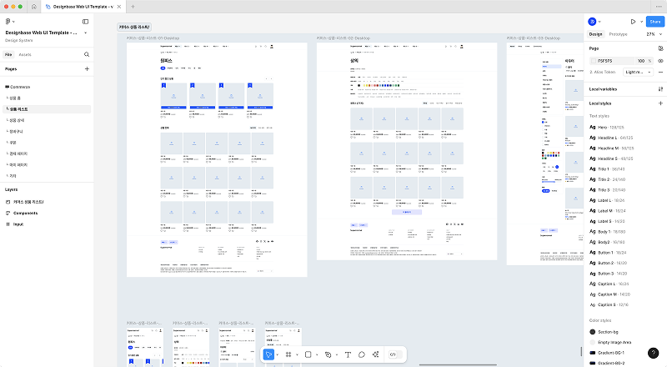Click the home icon in tab bar
Image resolution: width=667 pixels, height=367 pixels.
tap(34, 7)
